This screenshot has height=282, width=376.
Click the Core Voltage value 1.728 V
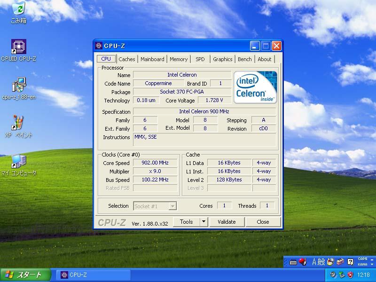(214, 100)
